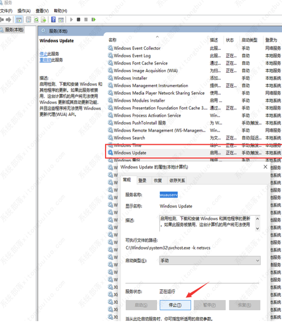Viewport: 282px width, 325px height.
Task: Click the 暂停(P) button
Action: coord(210,305)
